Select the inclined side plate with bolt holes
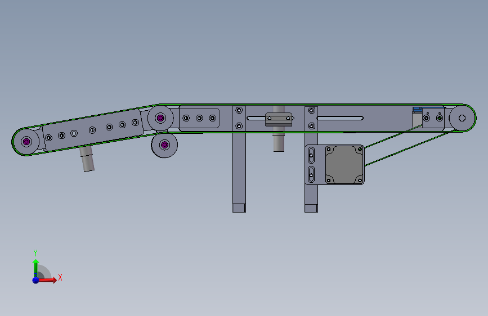 92,129
